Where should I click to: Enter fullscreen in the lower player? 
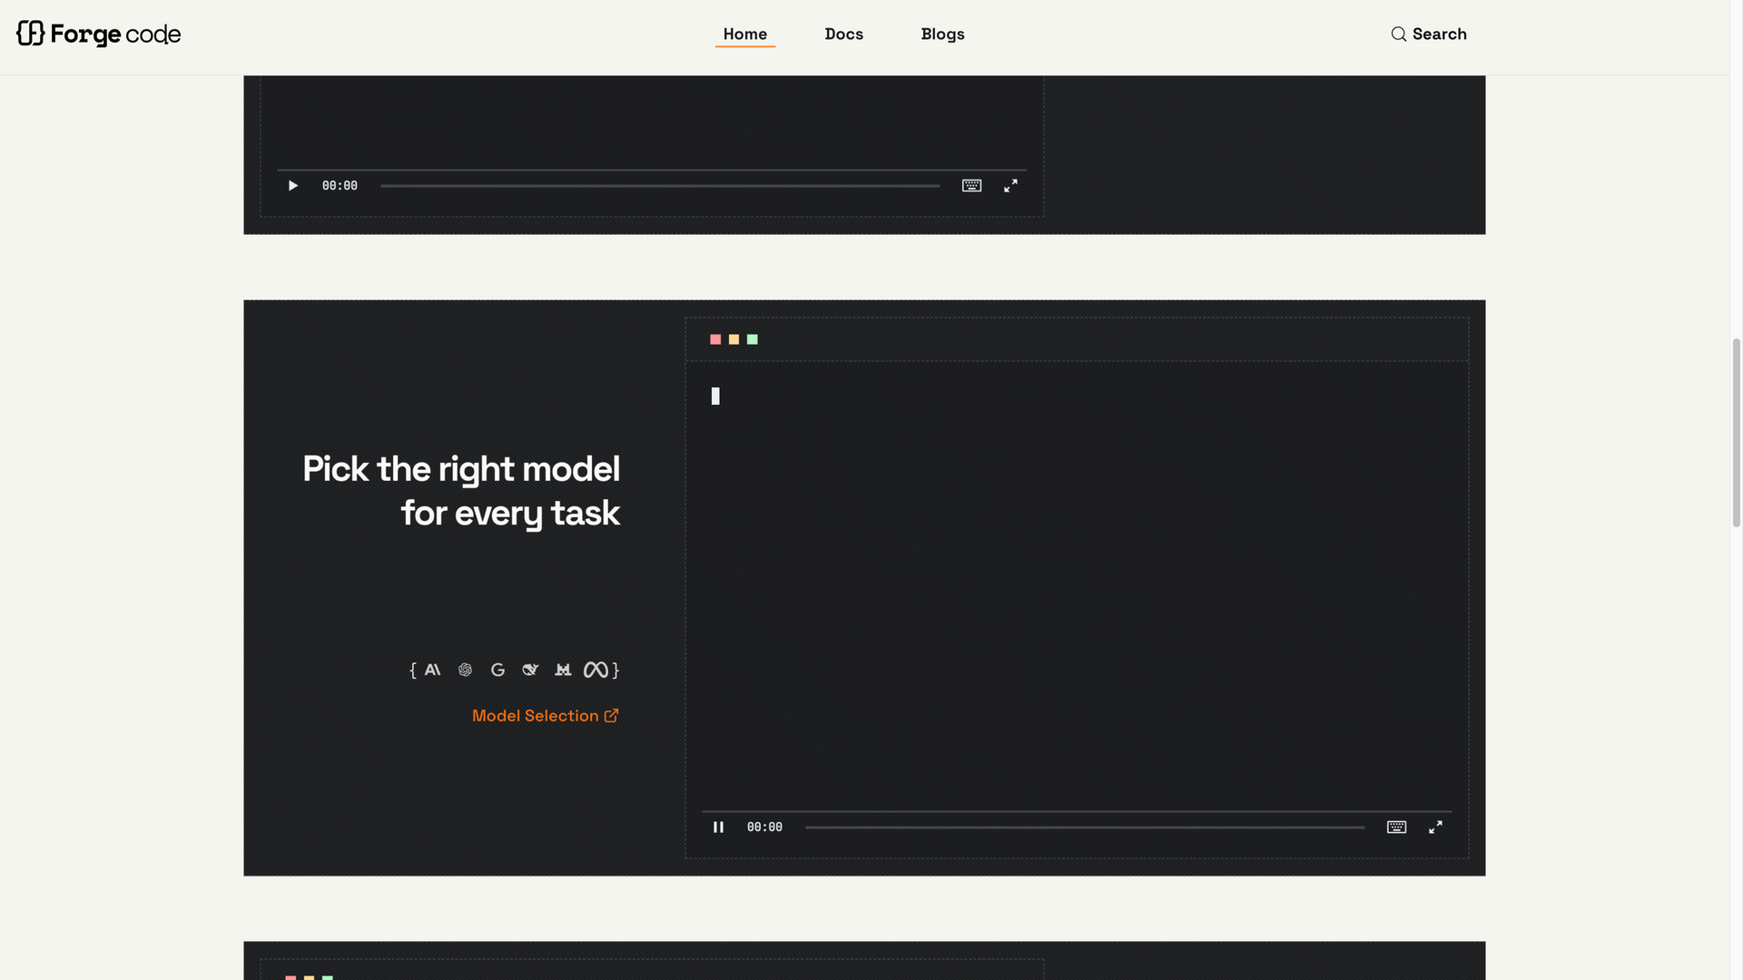tap(1435, 828)
